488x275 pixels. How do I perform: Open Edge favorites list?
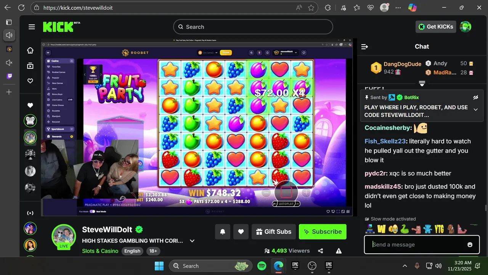[356, 8]
